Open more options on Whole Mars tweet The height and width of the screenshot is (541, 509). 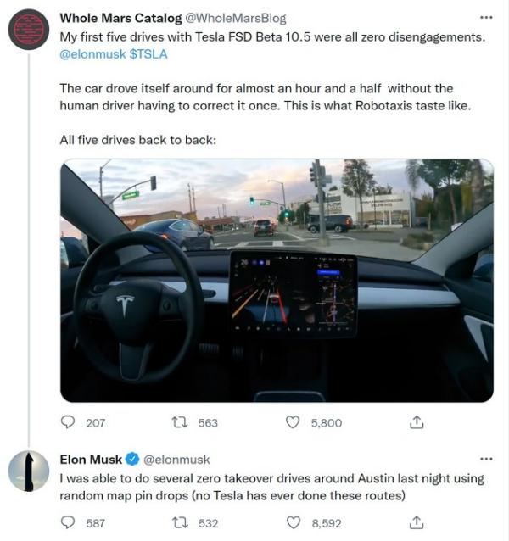[486, 17]
